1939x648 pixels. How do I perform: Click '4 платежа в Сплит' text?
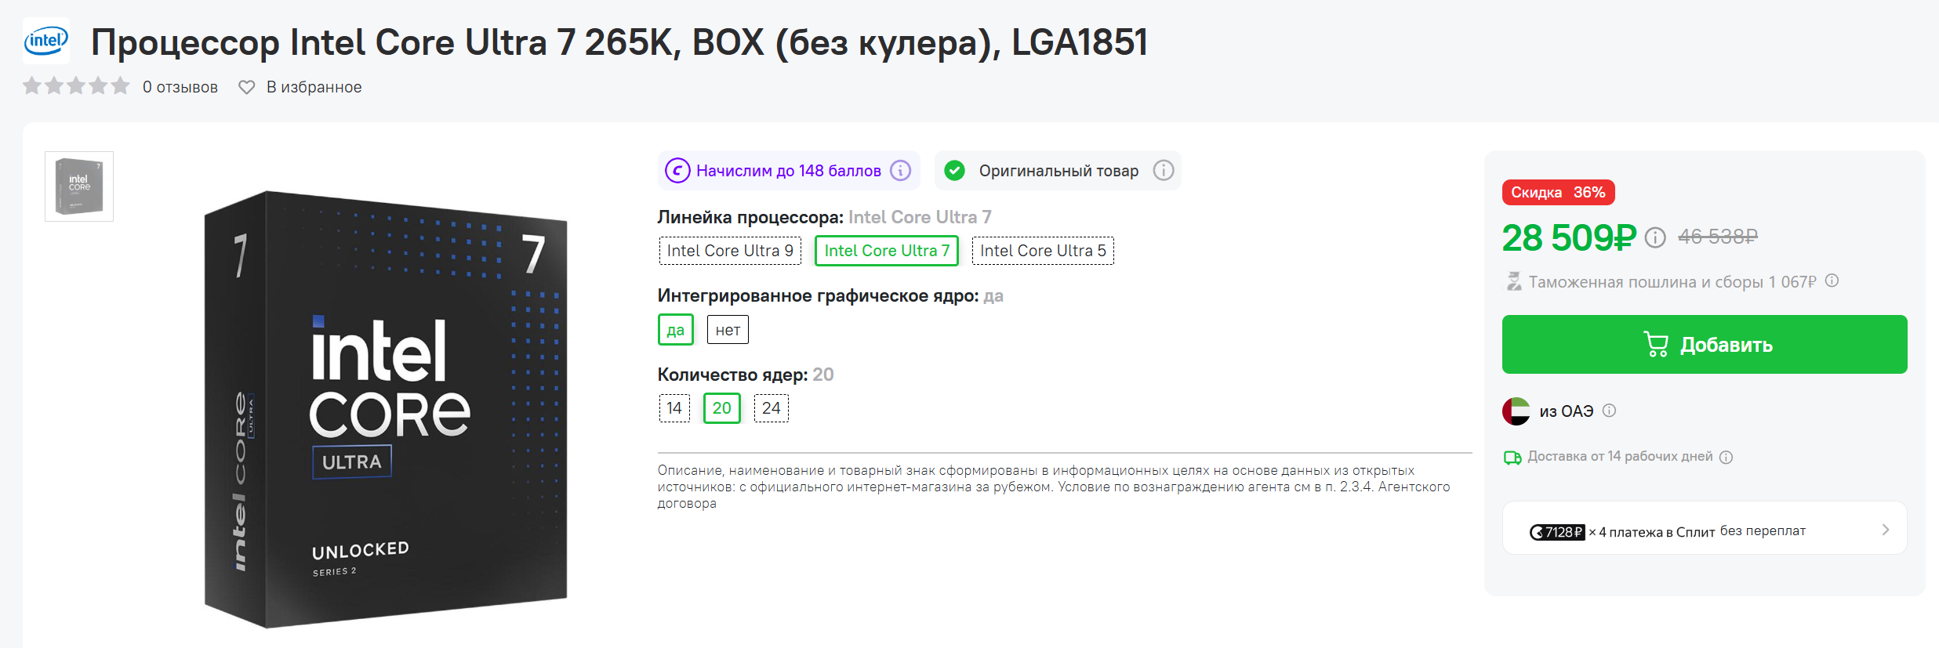1657,532
